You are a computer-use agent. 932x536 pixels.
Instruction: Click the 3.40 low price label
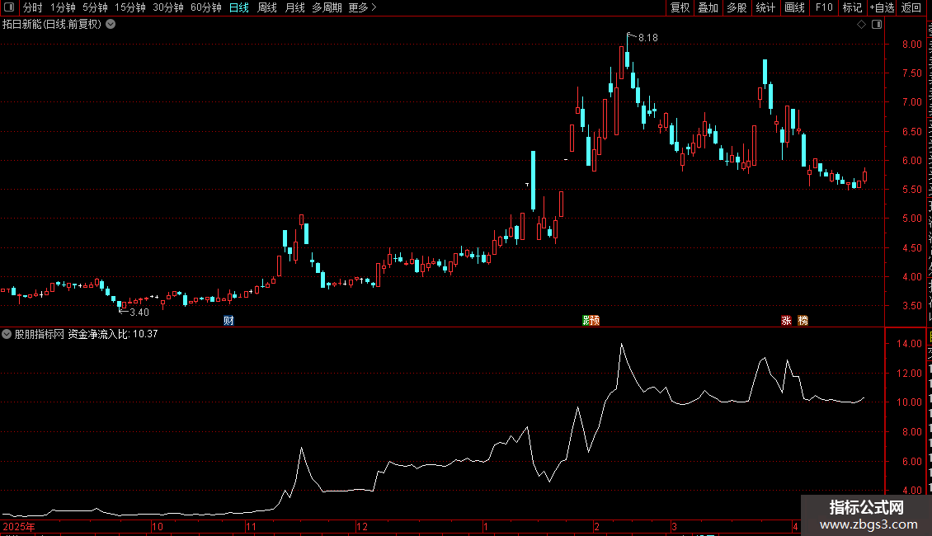[139, 312]
